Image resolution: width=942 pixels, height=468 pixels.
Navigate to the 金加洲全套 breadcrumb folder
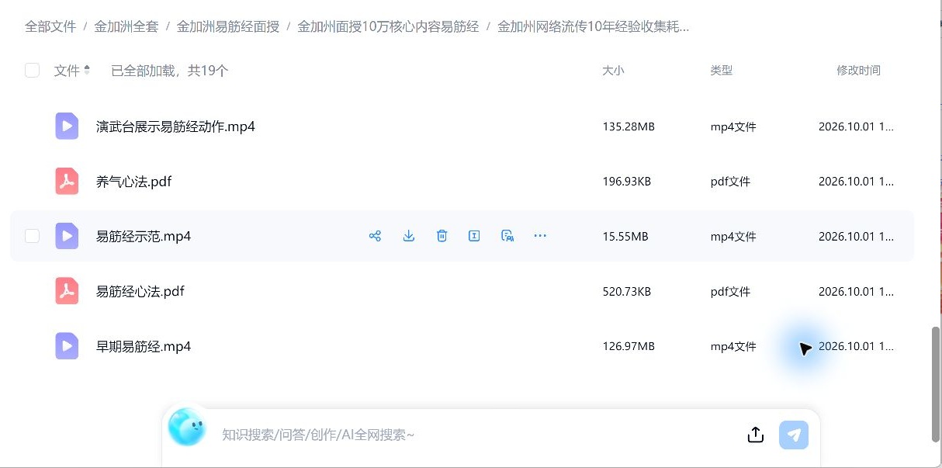(126, 26)
